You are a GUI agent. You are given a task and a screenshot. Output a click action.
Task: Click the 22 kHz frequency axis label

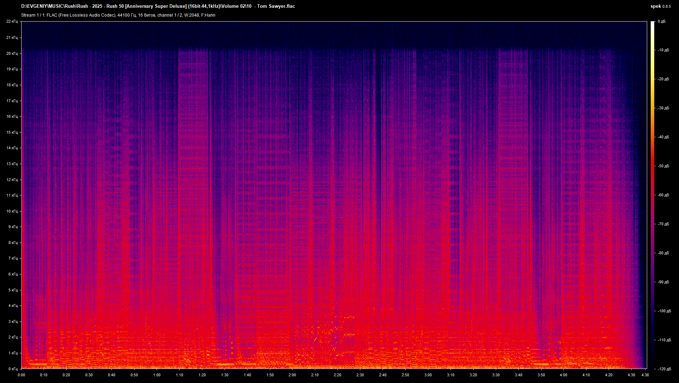click(12, 22)
